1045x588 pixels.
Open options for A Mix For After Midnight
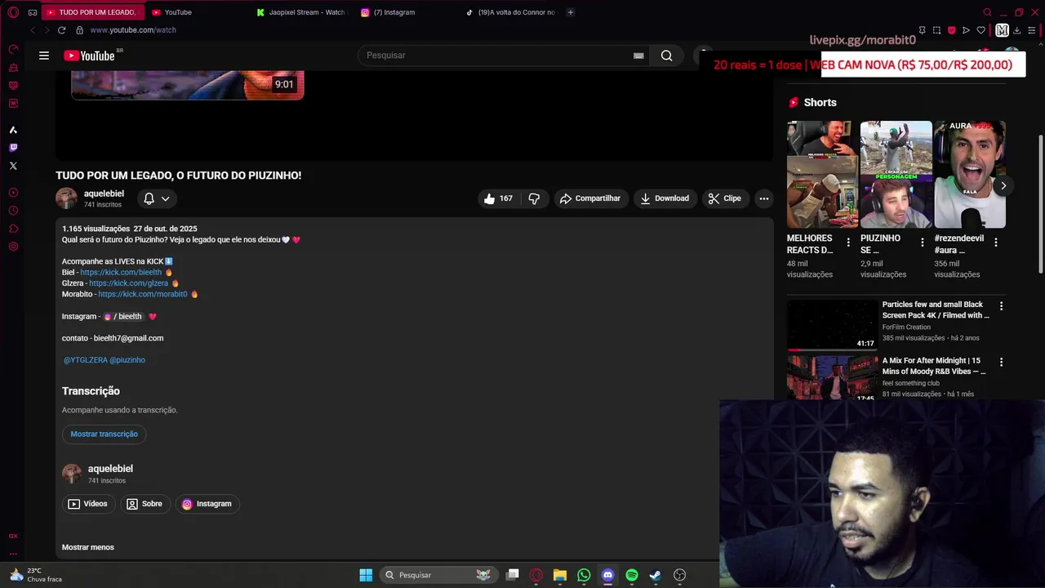pyautogui.click(x=1002, y=362)
